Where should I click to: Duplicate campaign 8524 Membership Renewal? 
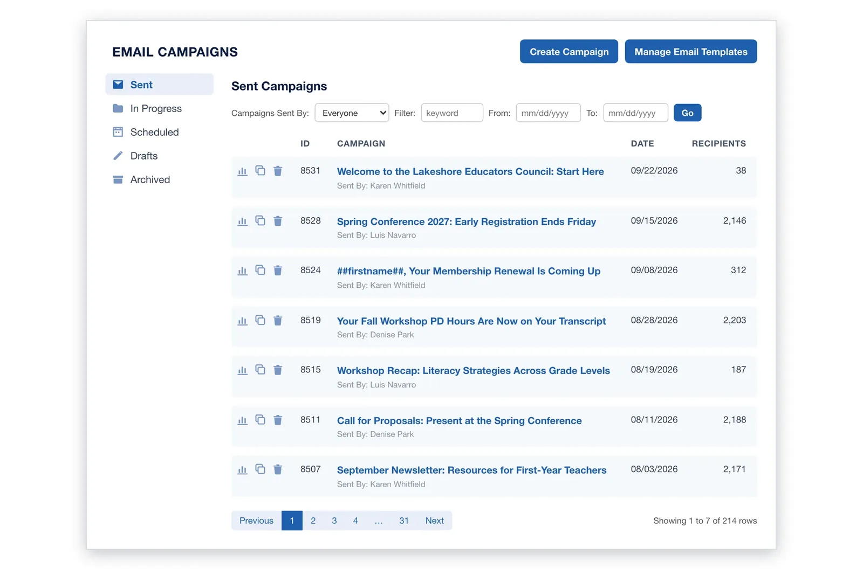260,270
